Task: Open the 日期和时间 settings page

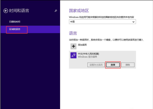Action: (15, 22)
